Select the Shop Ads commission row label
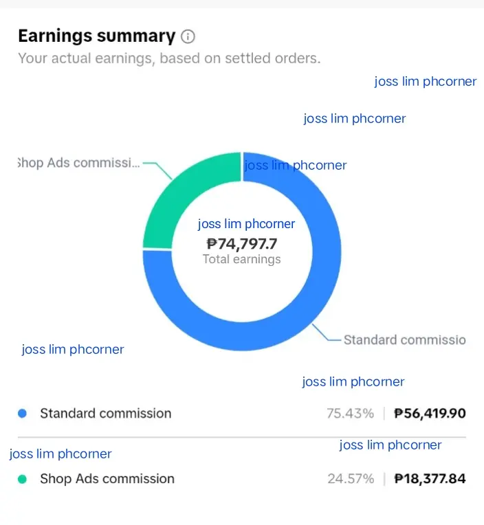This screenshot has height=525, width=484. point(107,479)
